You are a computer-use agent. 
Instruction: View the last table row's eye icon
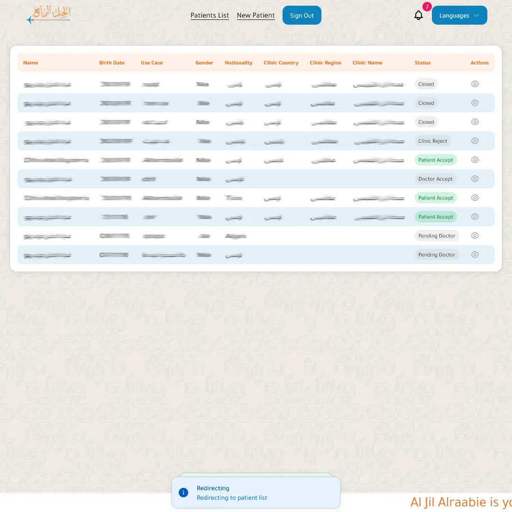pyautogui.click(x=475, y=255)
